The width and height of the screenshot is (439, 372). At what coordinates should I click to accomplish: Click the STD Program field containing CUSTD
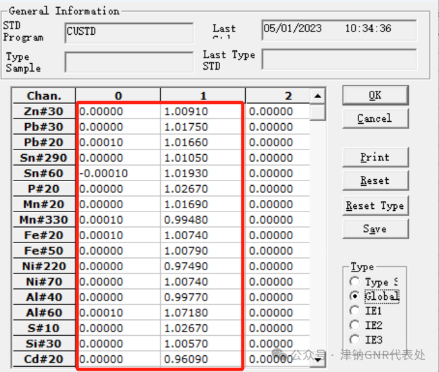(129, 33)
